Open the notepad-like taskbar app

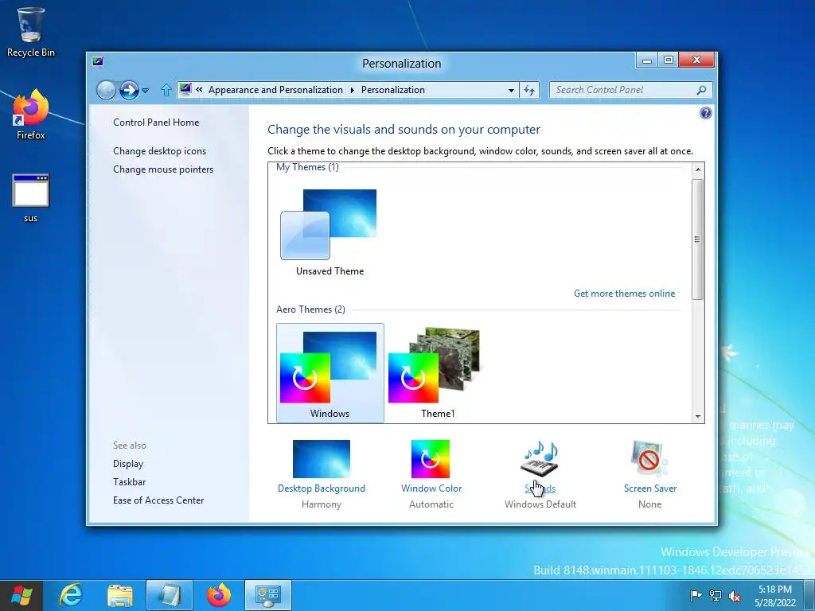(170, 595)
